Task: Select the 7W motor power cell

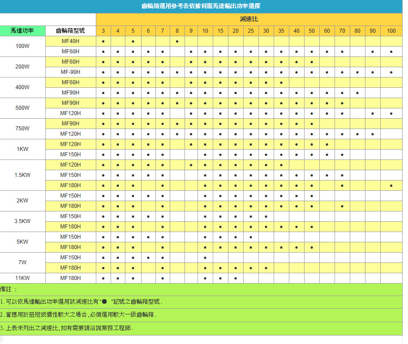Action: (x=23, y=262)
